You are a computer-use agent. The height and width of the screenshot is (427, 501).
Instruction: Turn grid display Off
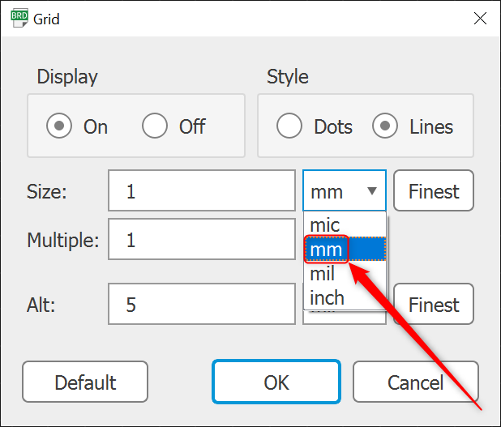(x=155, y=126)
